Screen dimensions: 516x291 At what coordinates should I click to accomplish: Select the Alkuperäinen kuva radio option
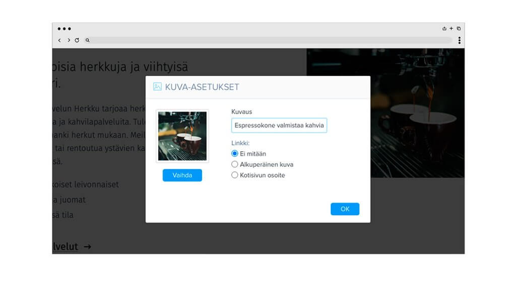point(235,164)
